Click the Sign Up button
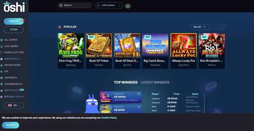 coord(14,21)
